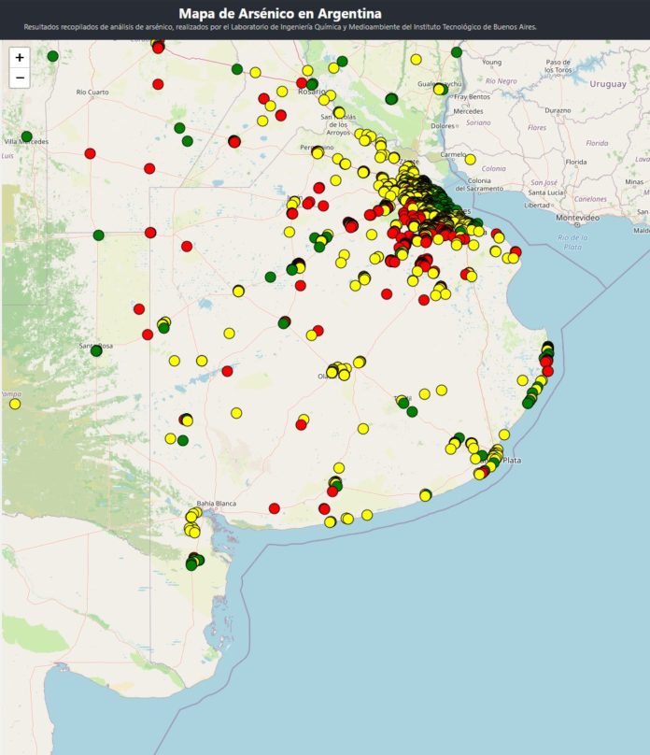This screenshot has height=755, width=650.
Task: Select lone green marker south-east of Tandil
Action: pos(412,412)
